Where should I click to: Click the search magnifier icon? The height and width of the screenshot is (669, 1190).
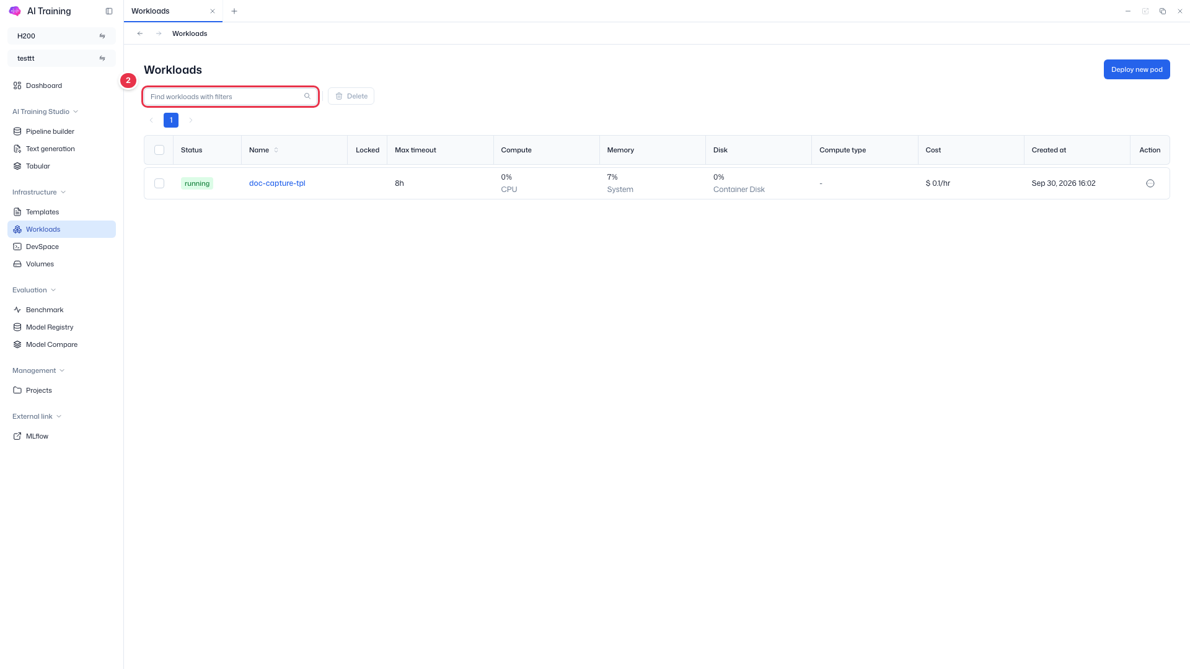click(x=307, y=96)
